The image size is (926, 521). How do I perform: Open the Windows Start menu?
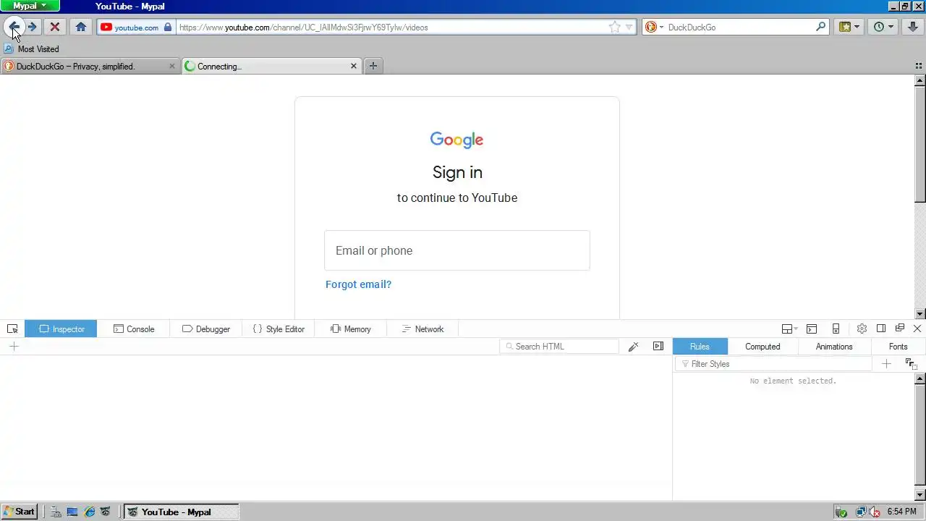click(19, 512)
